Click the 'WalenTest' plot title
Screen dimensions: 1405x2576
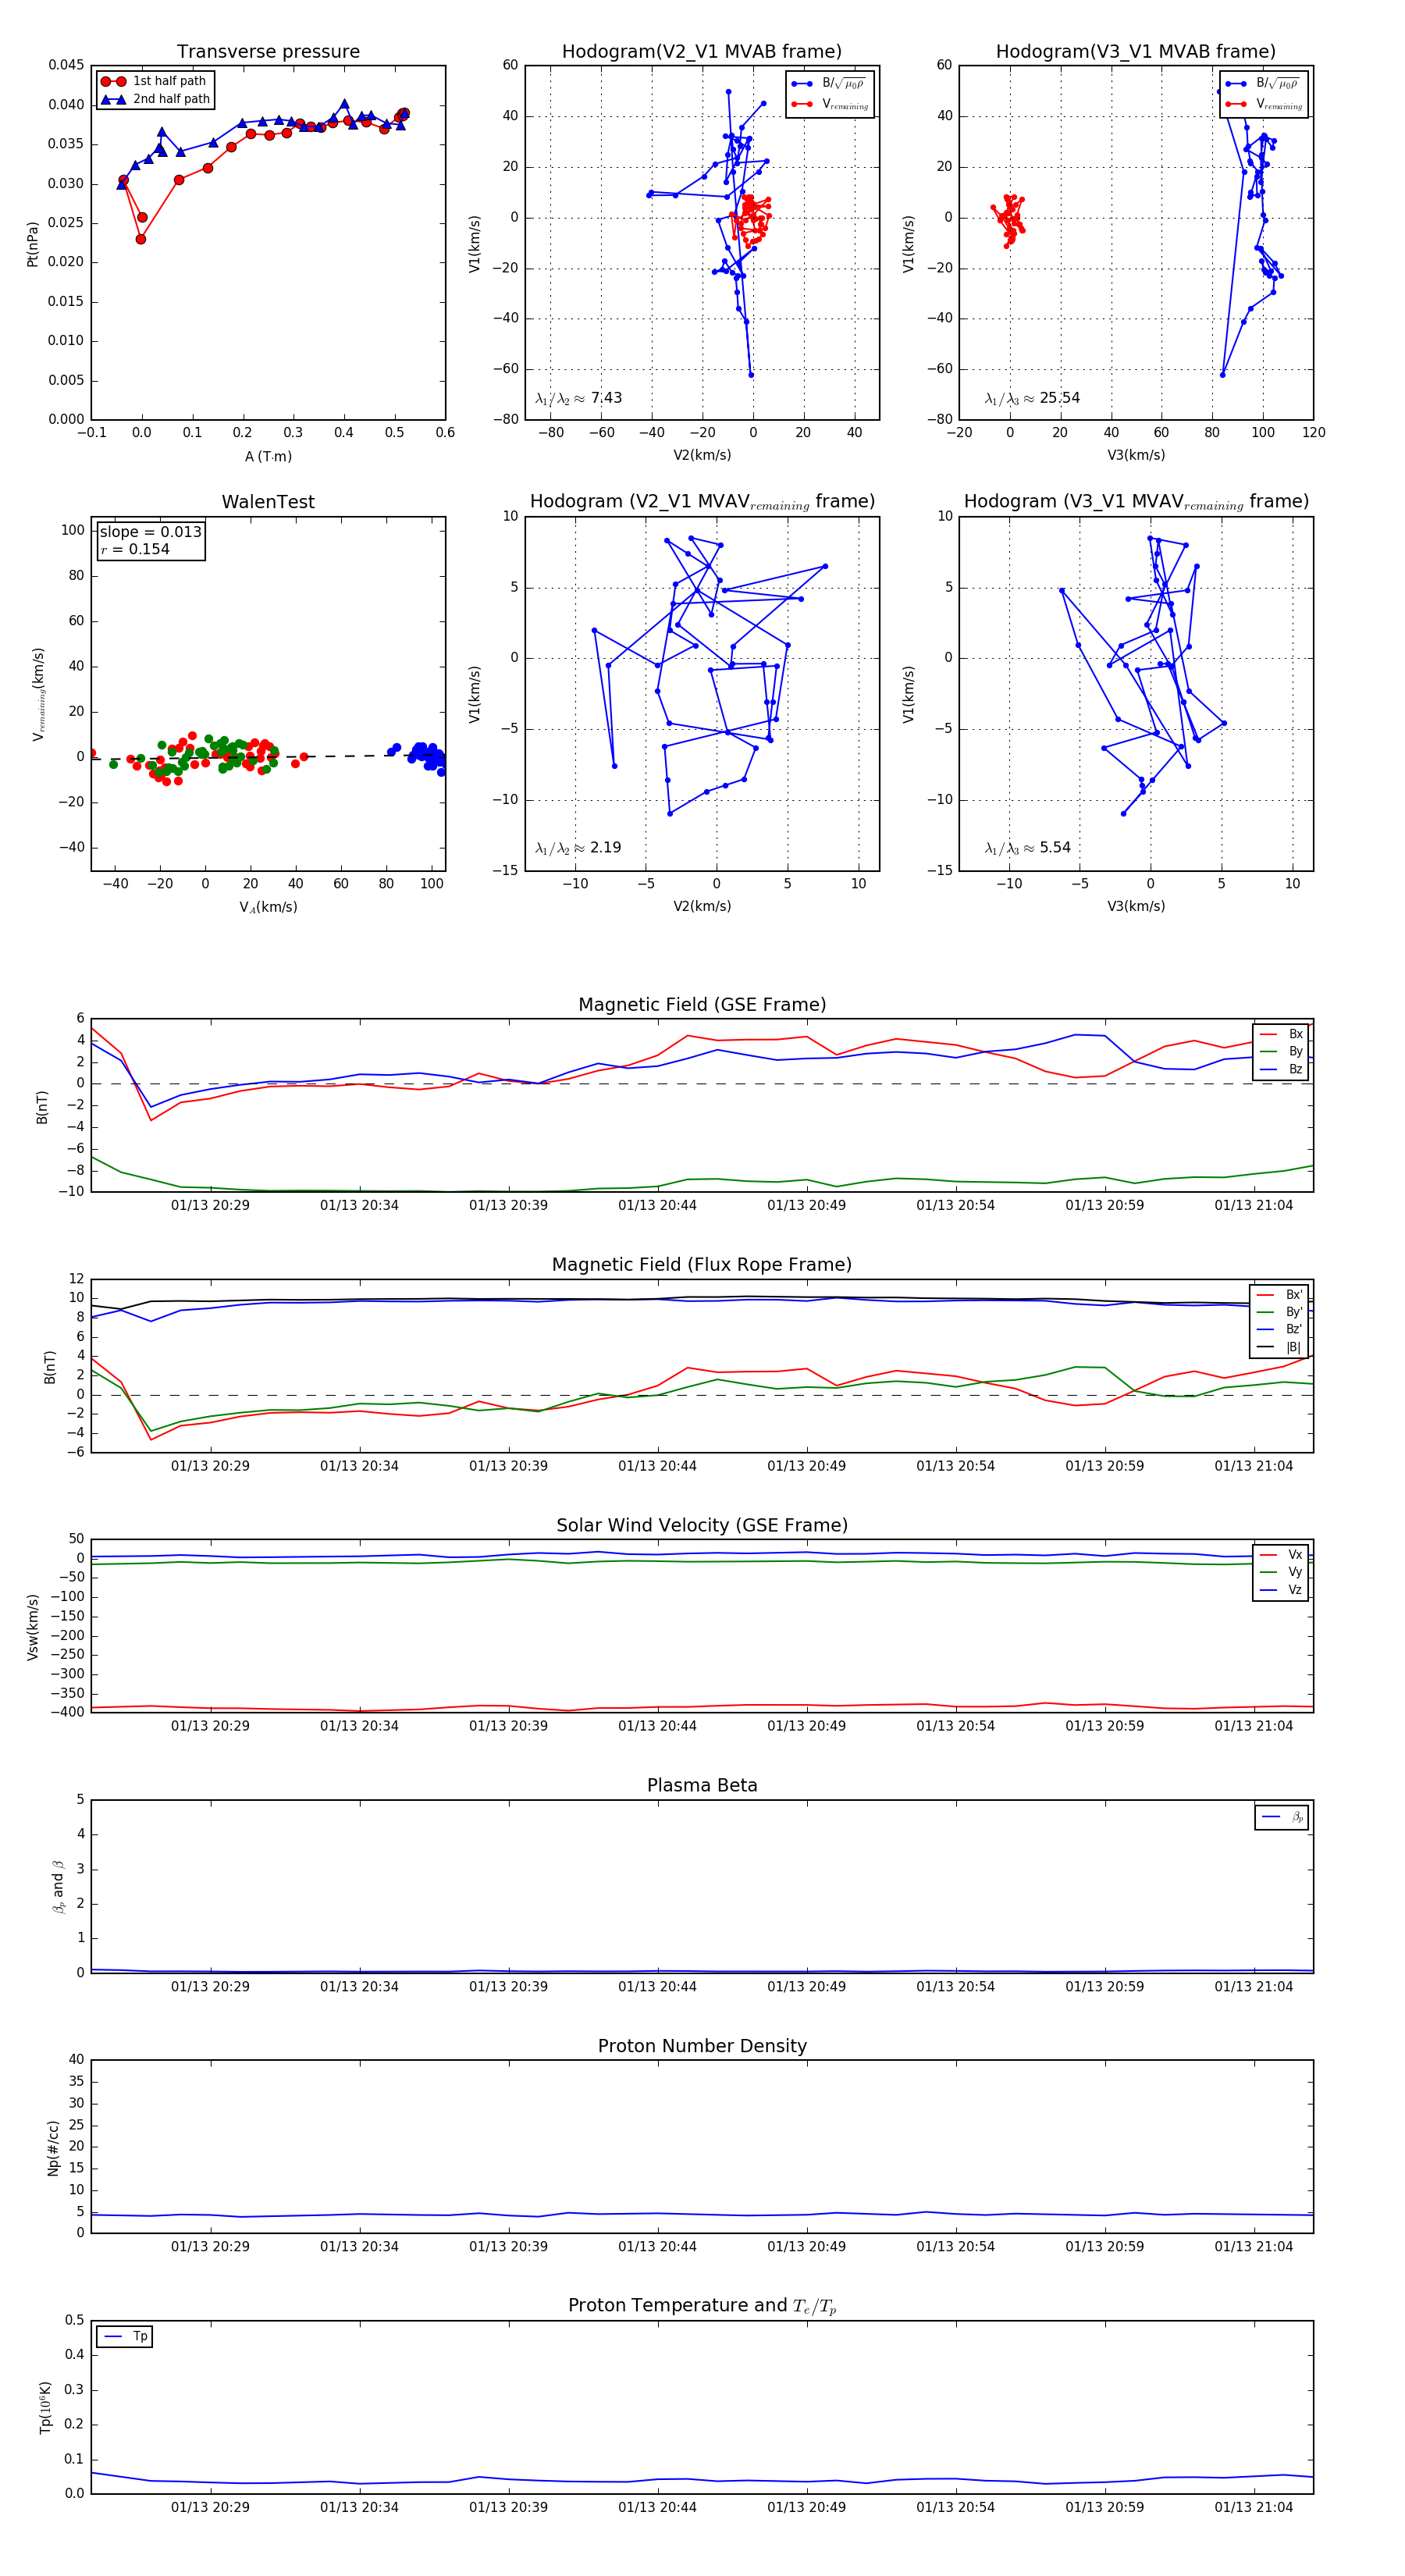click(x=268, y=502)
